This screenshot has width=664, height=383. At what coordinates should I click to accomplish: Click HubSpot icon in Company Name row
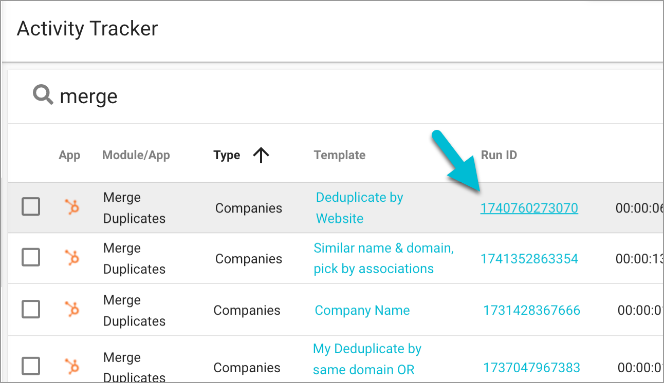point(71,310)
